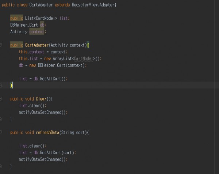Screen dimensions: 219x174
Task: Collapse the Clear() method fold marker
Action: click(1, 99)
